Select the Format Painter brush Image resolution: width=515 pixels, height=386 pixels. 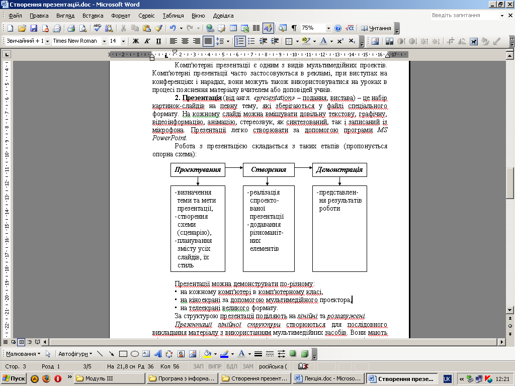(x=158, y=28)
